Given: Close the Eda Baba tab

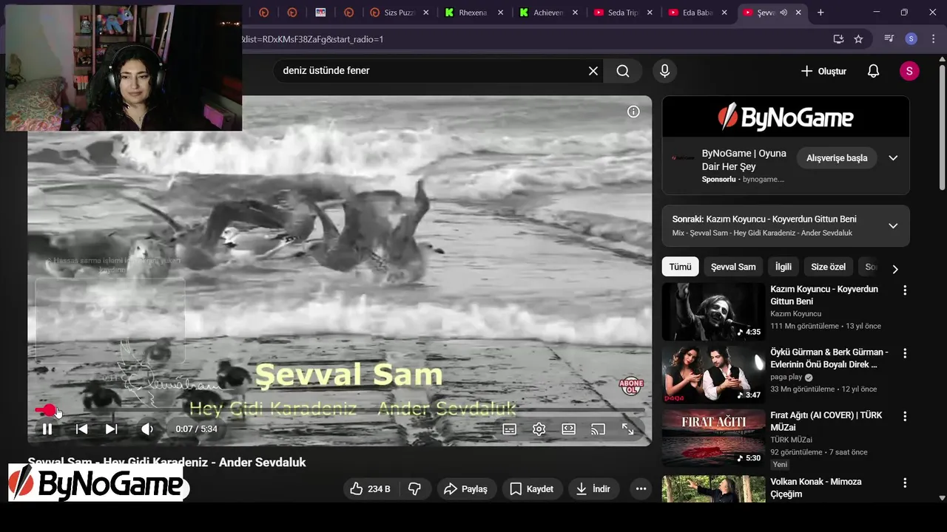Looking at the screenshot, I should 724,13.
